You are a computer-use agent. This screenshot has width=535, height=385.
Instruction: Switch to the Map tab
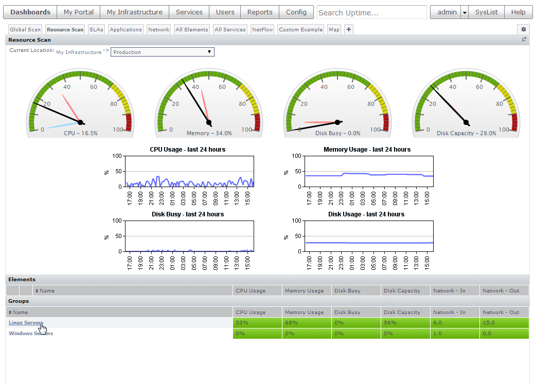click(x=334, y=30)
